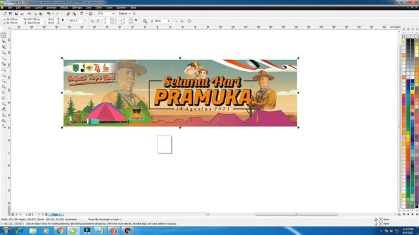Viewport: 419px width, 235px height.
Task: Click the Print icon
Action: coord(22,14)
